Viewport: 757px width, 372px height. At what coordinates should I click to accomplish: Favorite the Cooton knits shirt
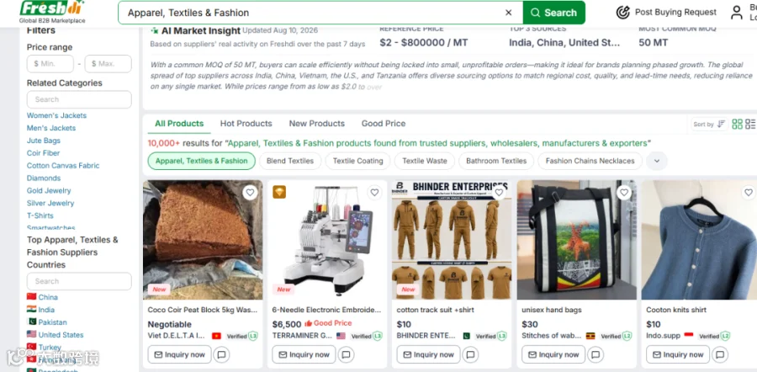[x=749, y=193]
